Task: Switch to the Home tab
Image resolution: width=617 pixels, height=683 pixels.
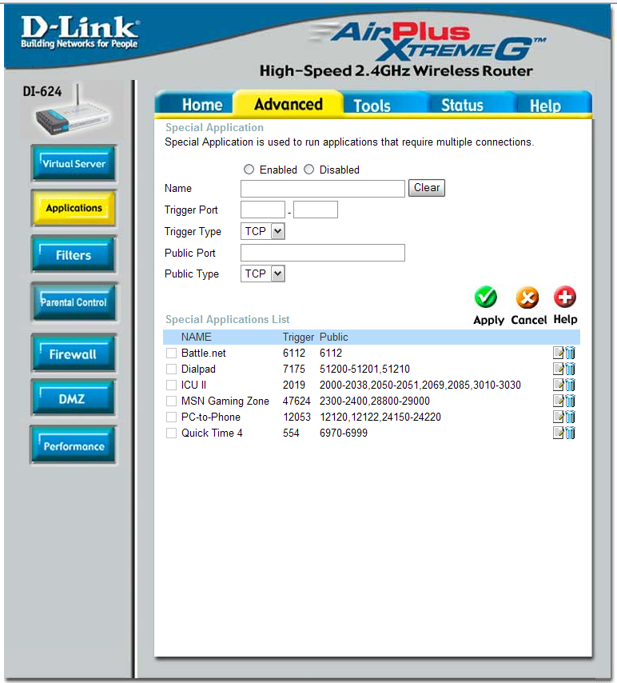Action: pos(201,105)
